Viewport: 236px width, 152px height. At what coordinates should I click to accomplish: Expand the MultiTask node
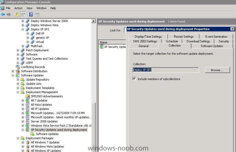pos(23,46)
